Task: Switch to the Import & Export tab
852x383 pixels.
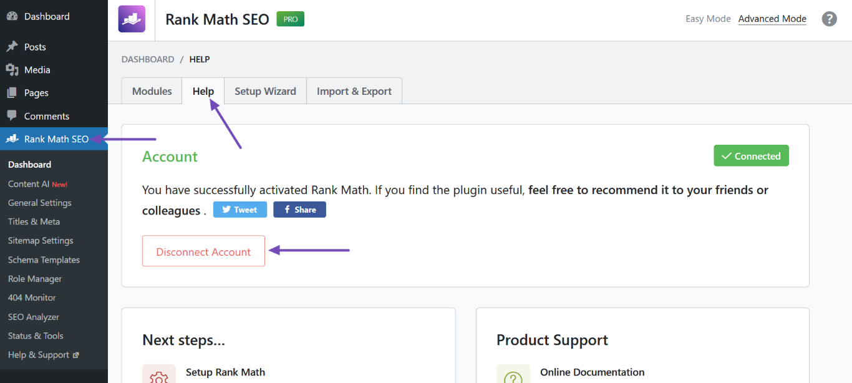Action: tap(354, 91)
